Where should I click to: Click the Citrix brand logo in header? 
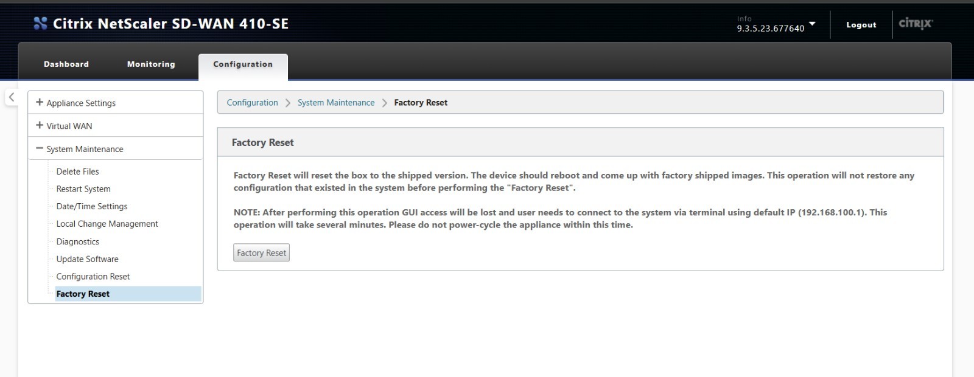pyautogui.click(x=916, y=24)
